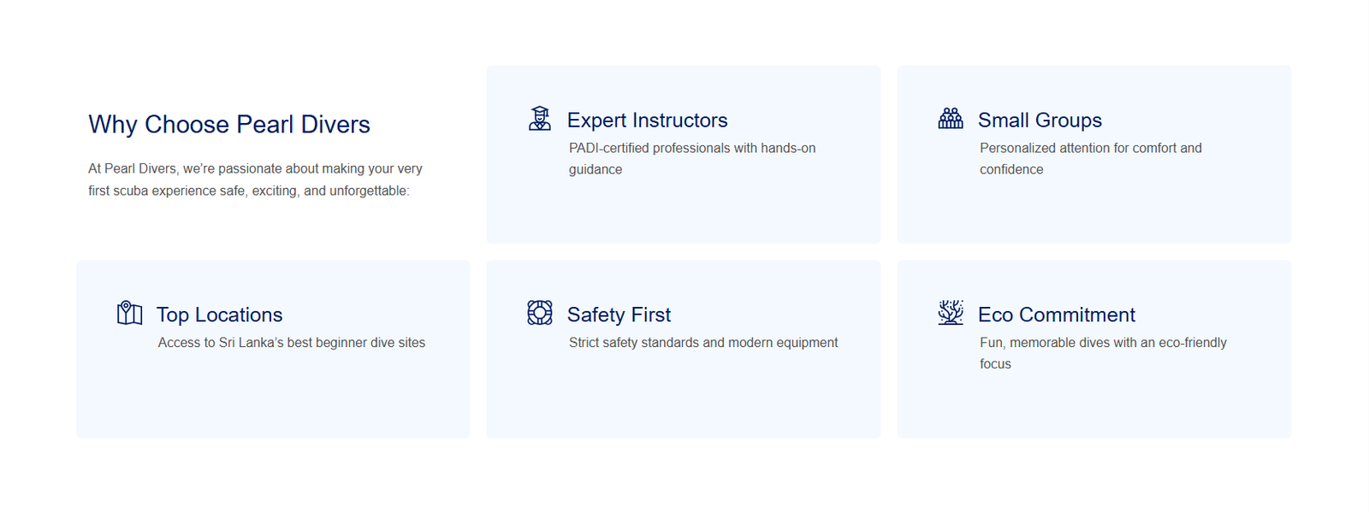The width and height of the screenshot is (1369, 512).
Task: Click empty space below Safety First description
Action: pyautogui.click(x=683, y=397)
